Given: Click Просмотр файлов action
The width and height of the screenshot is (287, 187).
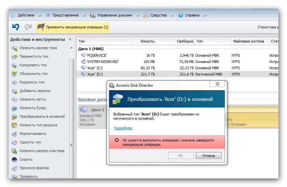Looking at the screenshot, I should click(34, 168).
